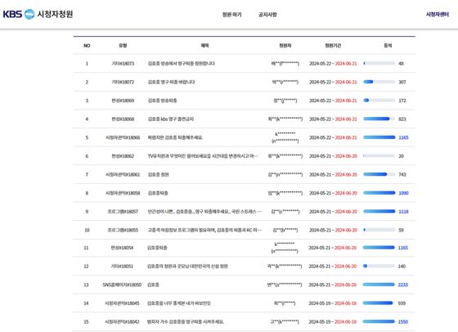The image size is (458, 332).
Task: Open petition title in row 3 (#18069)
Action: point(162,101)
